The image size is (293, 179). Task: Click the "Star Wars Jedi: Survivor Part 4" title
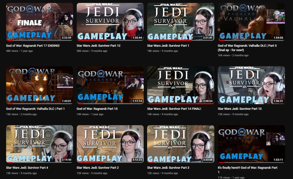27,168
